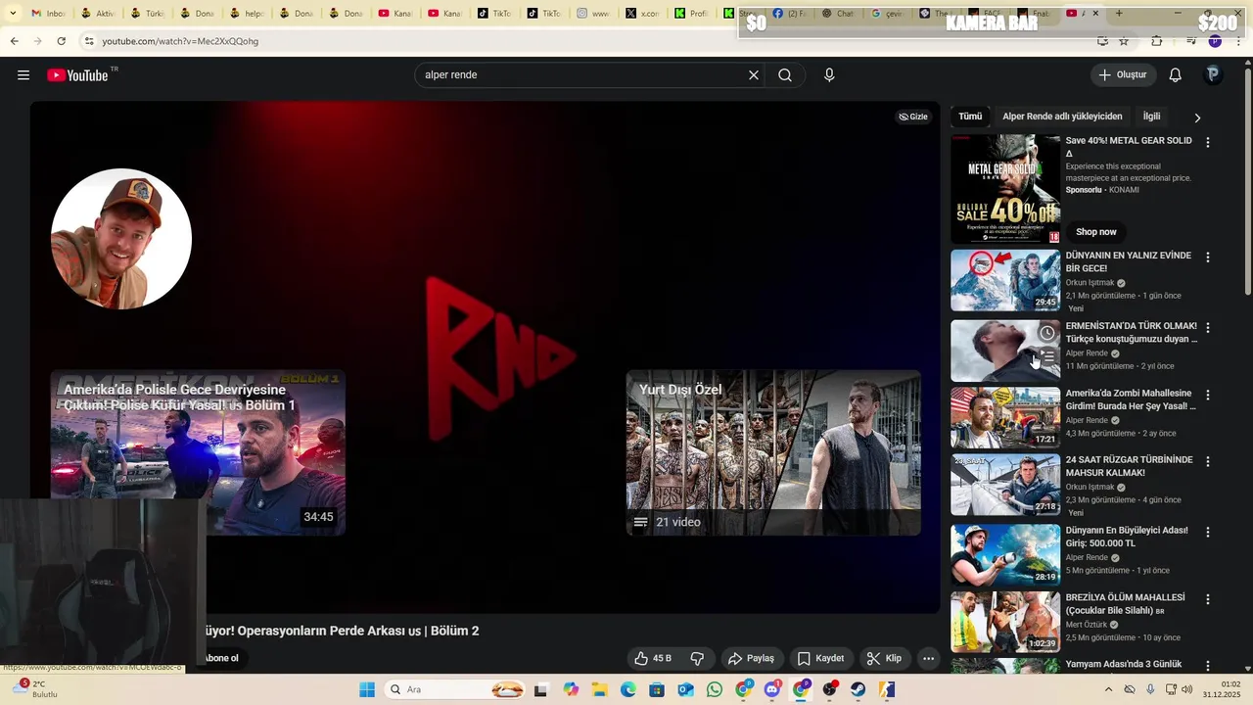Open options for 'Amerika'da Zombi Mahallesine' video
The height and width of the screenshot is (705, 1253).
(1208, 395)
